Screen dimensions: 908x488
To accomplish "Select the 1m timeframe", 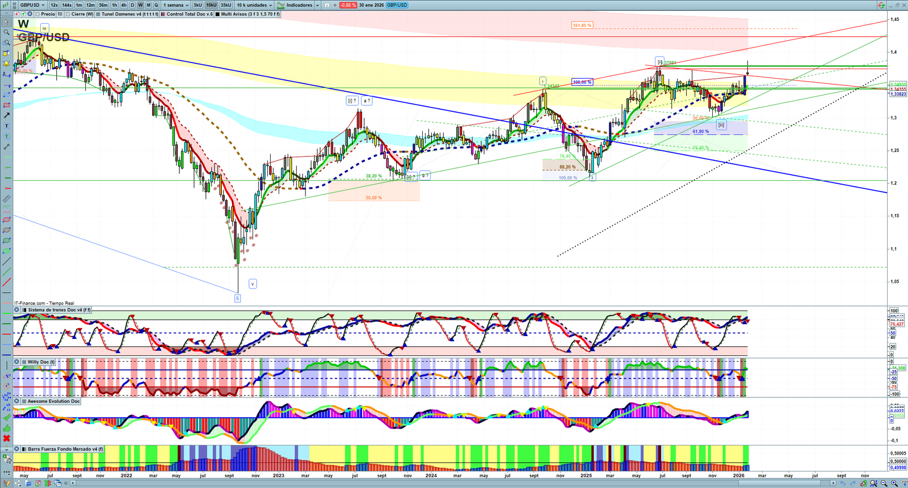I will pyautogui.click(x=79, y=5).
